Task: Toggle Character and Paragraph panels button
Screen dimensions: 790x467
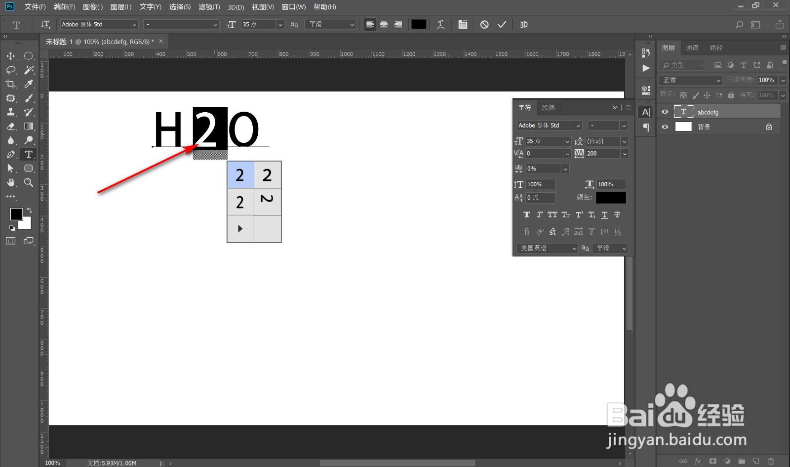Action: [463, 24]
